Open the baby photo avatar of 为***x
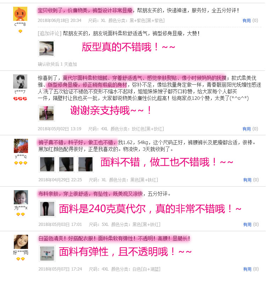Screen dimensions: 266x290 pos(21,197)
